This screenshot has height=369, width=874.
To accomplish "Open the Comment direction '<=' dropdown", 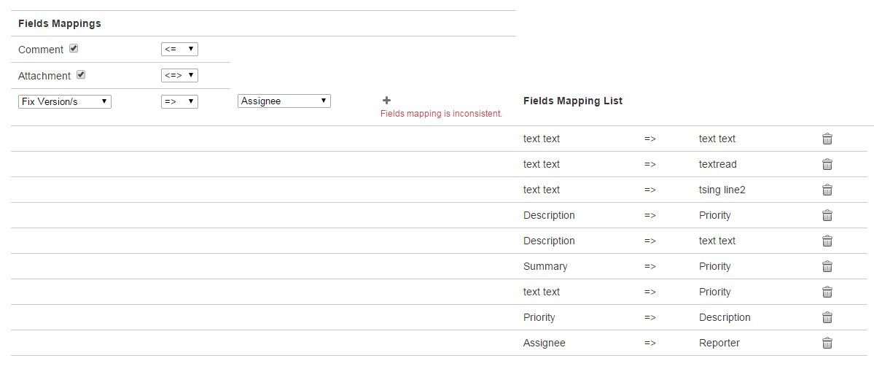I will point(179,50).
